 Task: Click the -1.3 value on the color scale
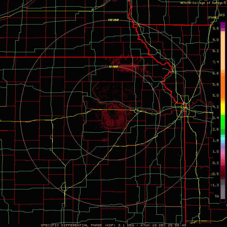215,185
